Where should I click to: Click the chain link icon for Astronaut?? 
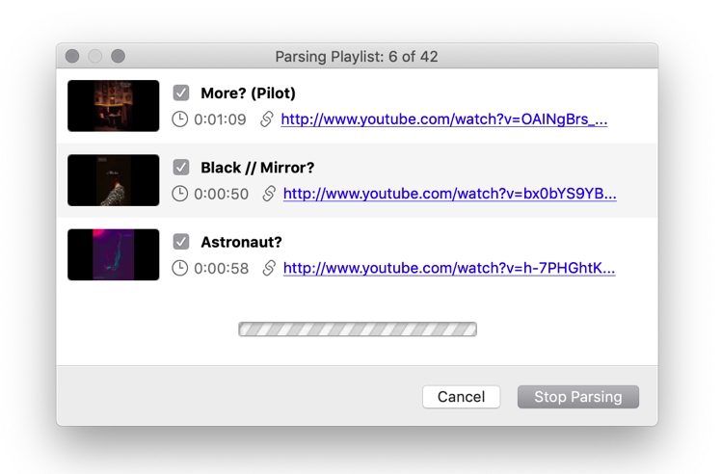pos(269,268)
